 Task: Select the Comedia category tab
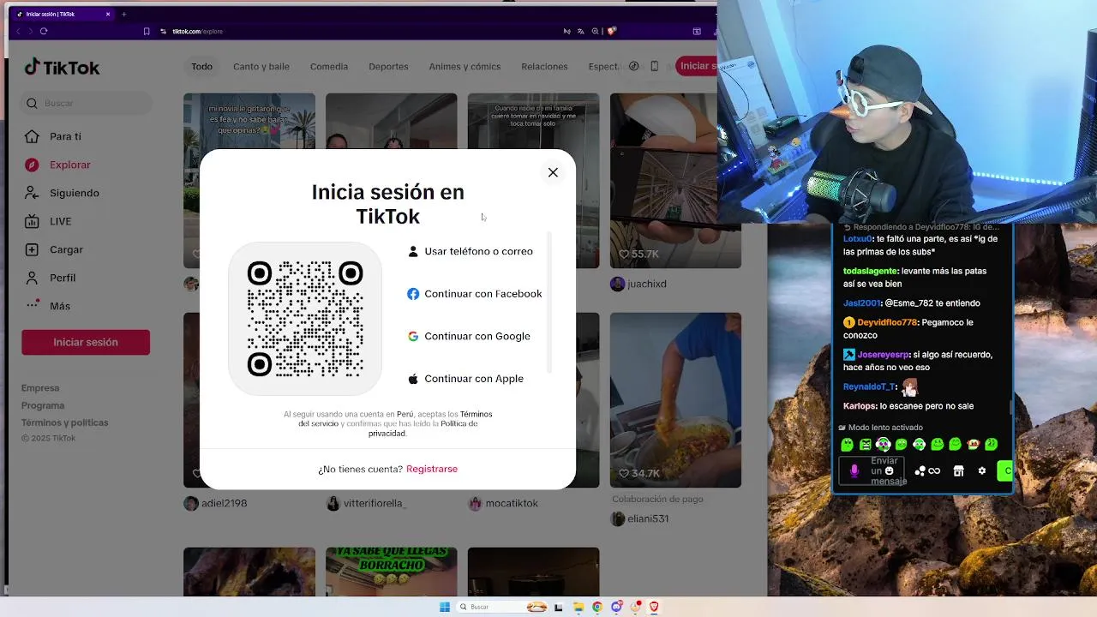click(x=329, y=66)
